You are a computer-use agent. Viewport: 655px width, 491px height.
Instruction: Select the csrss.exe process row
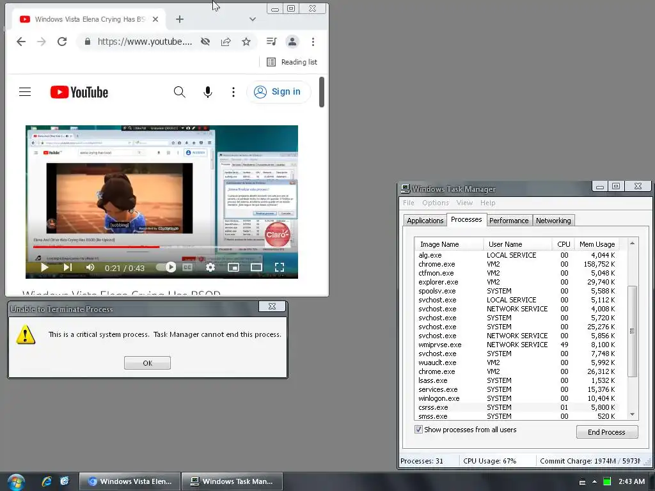[x=516, y=407]
